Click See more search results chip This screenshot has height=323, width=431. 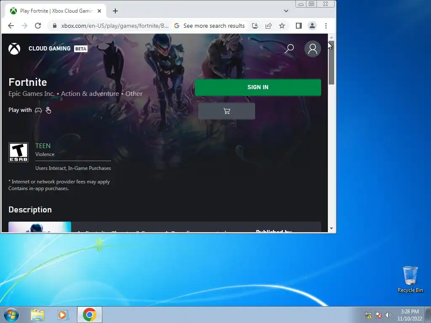210,26
